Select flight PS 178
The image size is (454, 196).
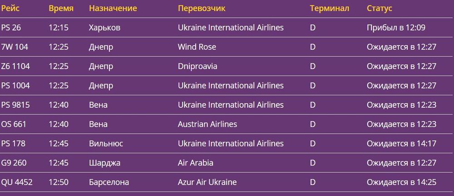pyautogui.click(x=14, y=144)
